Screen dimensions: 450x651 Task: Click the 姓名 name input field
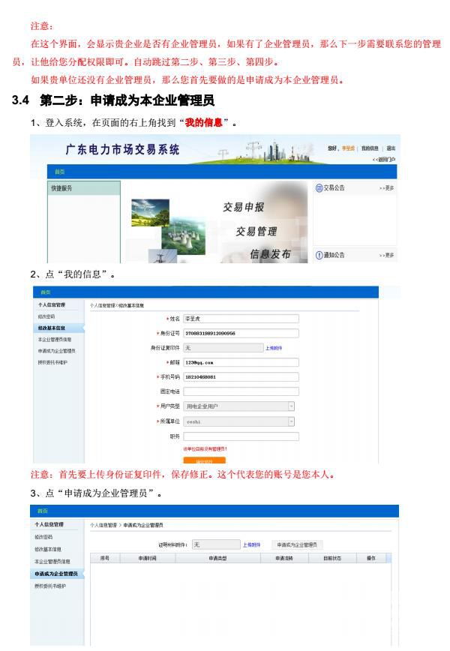241,319
